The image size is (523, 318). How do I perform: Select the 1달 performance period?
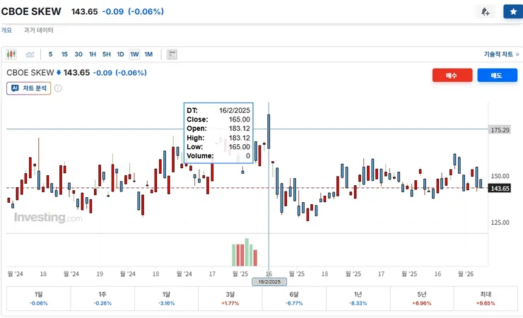tap(166, 298)
